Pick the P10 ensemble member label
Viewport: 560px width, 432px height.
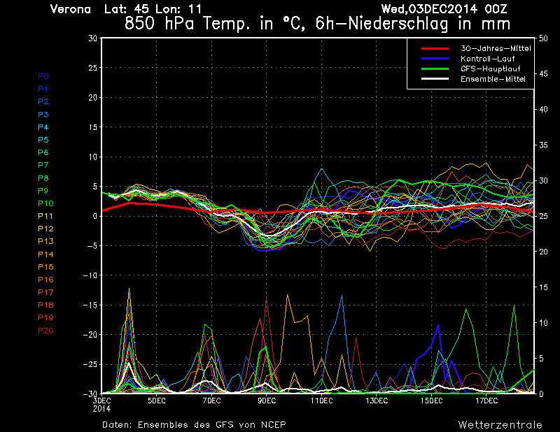[45, 203]
